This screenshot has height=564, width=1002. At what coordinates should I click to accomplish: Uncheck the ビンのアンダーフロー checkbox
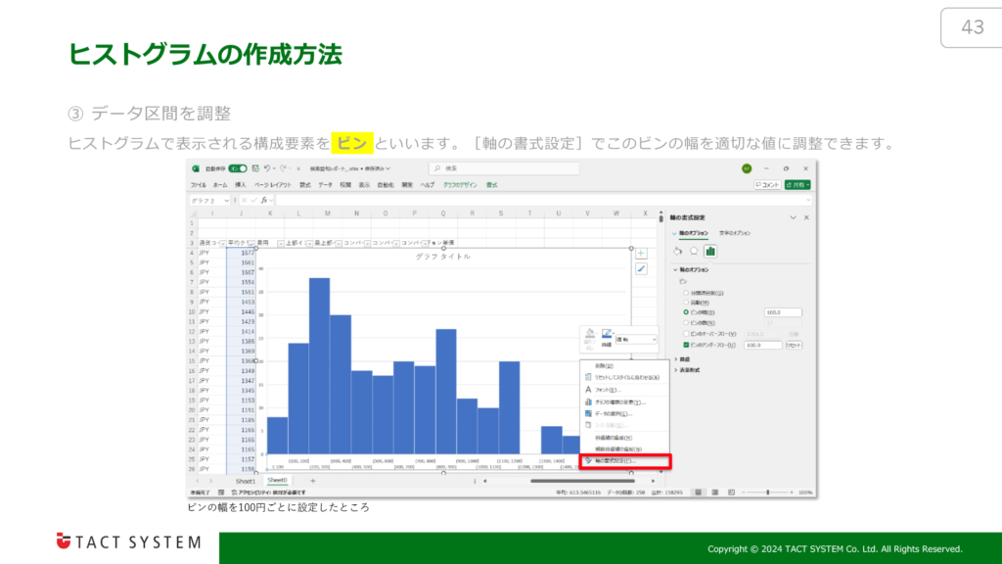pyautogui.click(x=686, y=346)
